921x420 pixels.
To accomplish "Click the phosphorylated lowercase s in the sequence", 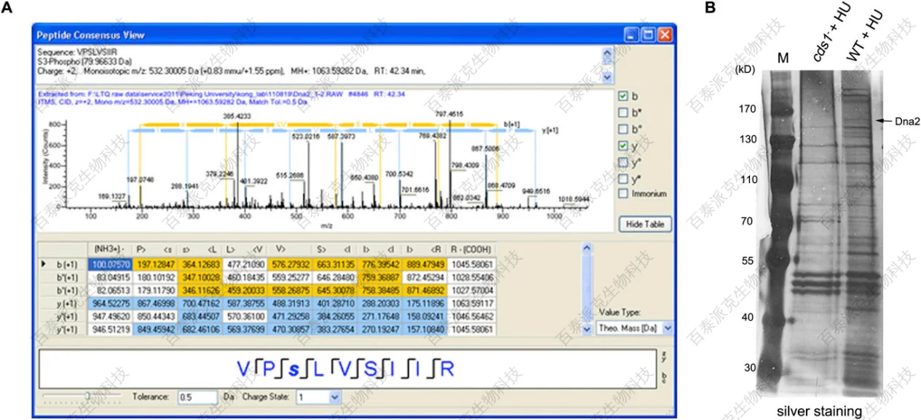I will point(293,370).
